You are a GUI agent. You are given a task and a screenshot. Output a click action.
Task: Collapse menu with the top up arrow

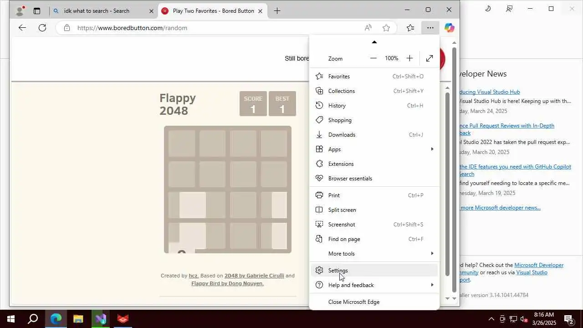374,42
